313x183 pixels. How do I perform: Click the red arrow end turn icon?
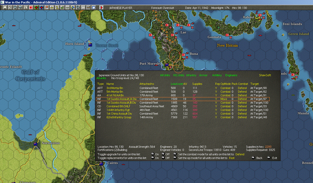101,8
